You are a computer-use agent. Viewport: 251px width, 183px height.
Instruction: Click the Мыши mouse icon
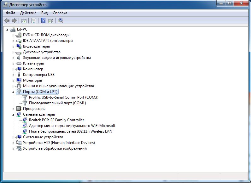pyautogui.click(x=19, y=86)
